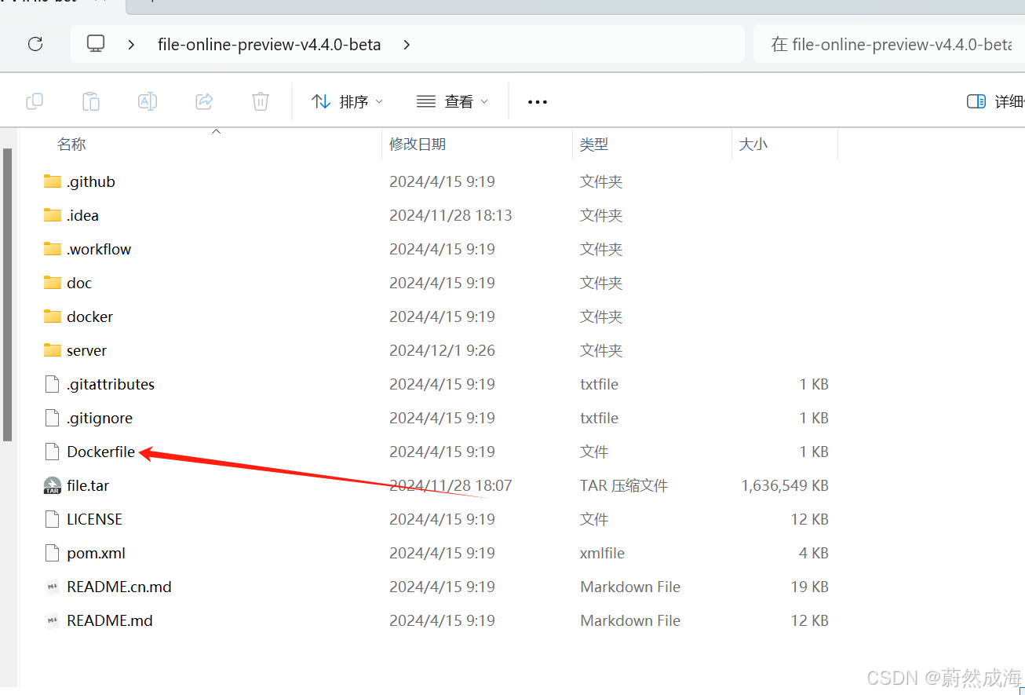Viewport: 1025px width, 695px height.
Task: Click the server folder name
Action: click(x=87, y=350)
